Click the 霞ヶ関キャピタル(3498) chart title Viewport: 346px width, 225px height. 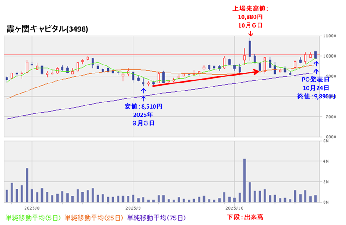coord(47,29)
